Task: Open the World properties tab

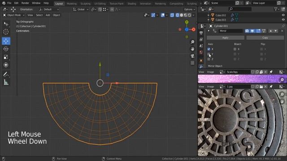Action: (201, 53)
